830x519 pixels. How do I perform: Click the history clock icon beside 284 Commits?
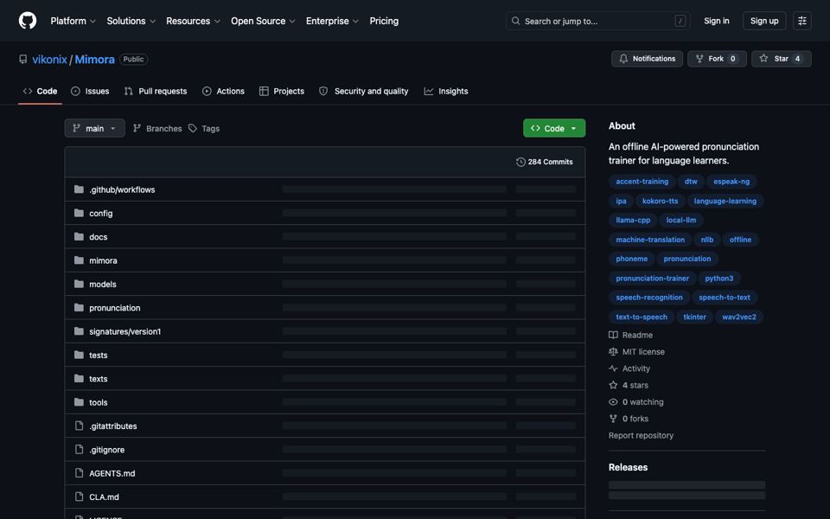pos(520,162)
